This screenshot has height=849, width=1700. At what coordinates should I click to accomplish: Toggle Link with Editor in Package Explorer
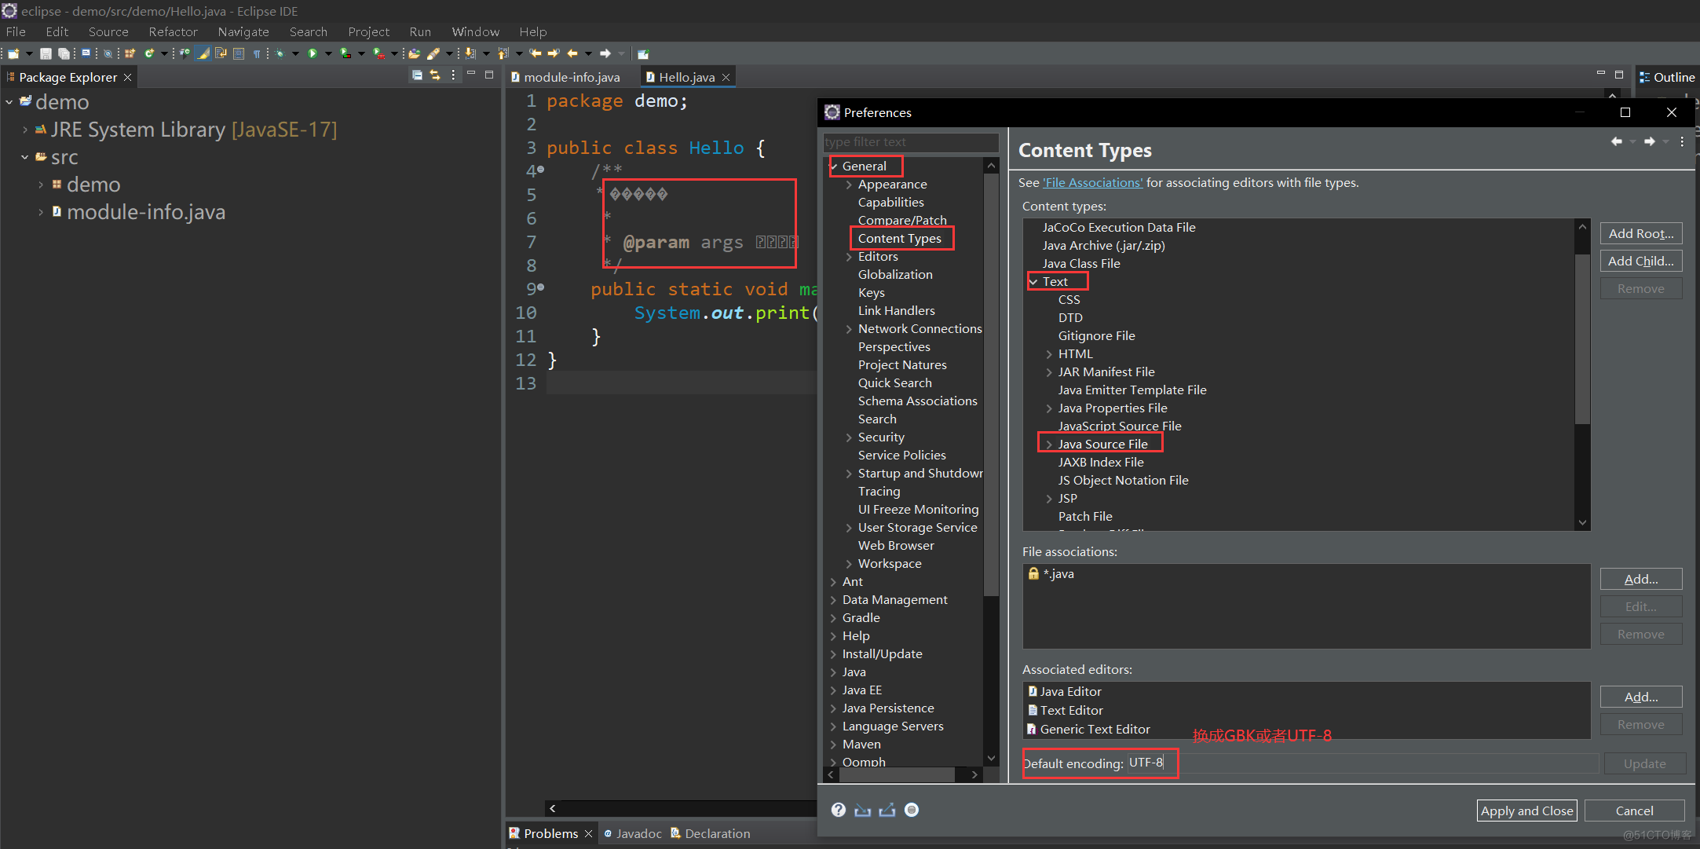435,75
